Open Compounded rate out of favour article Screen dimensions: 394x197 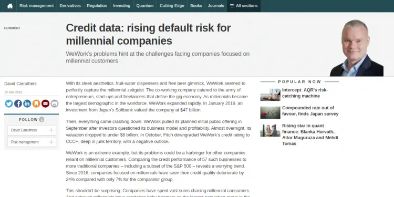310,111
